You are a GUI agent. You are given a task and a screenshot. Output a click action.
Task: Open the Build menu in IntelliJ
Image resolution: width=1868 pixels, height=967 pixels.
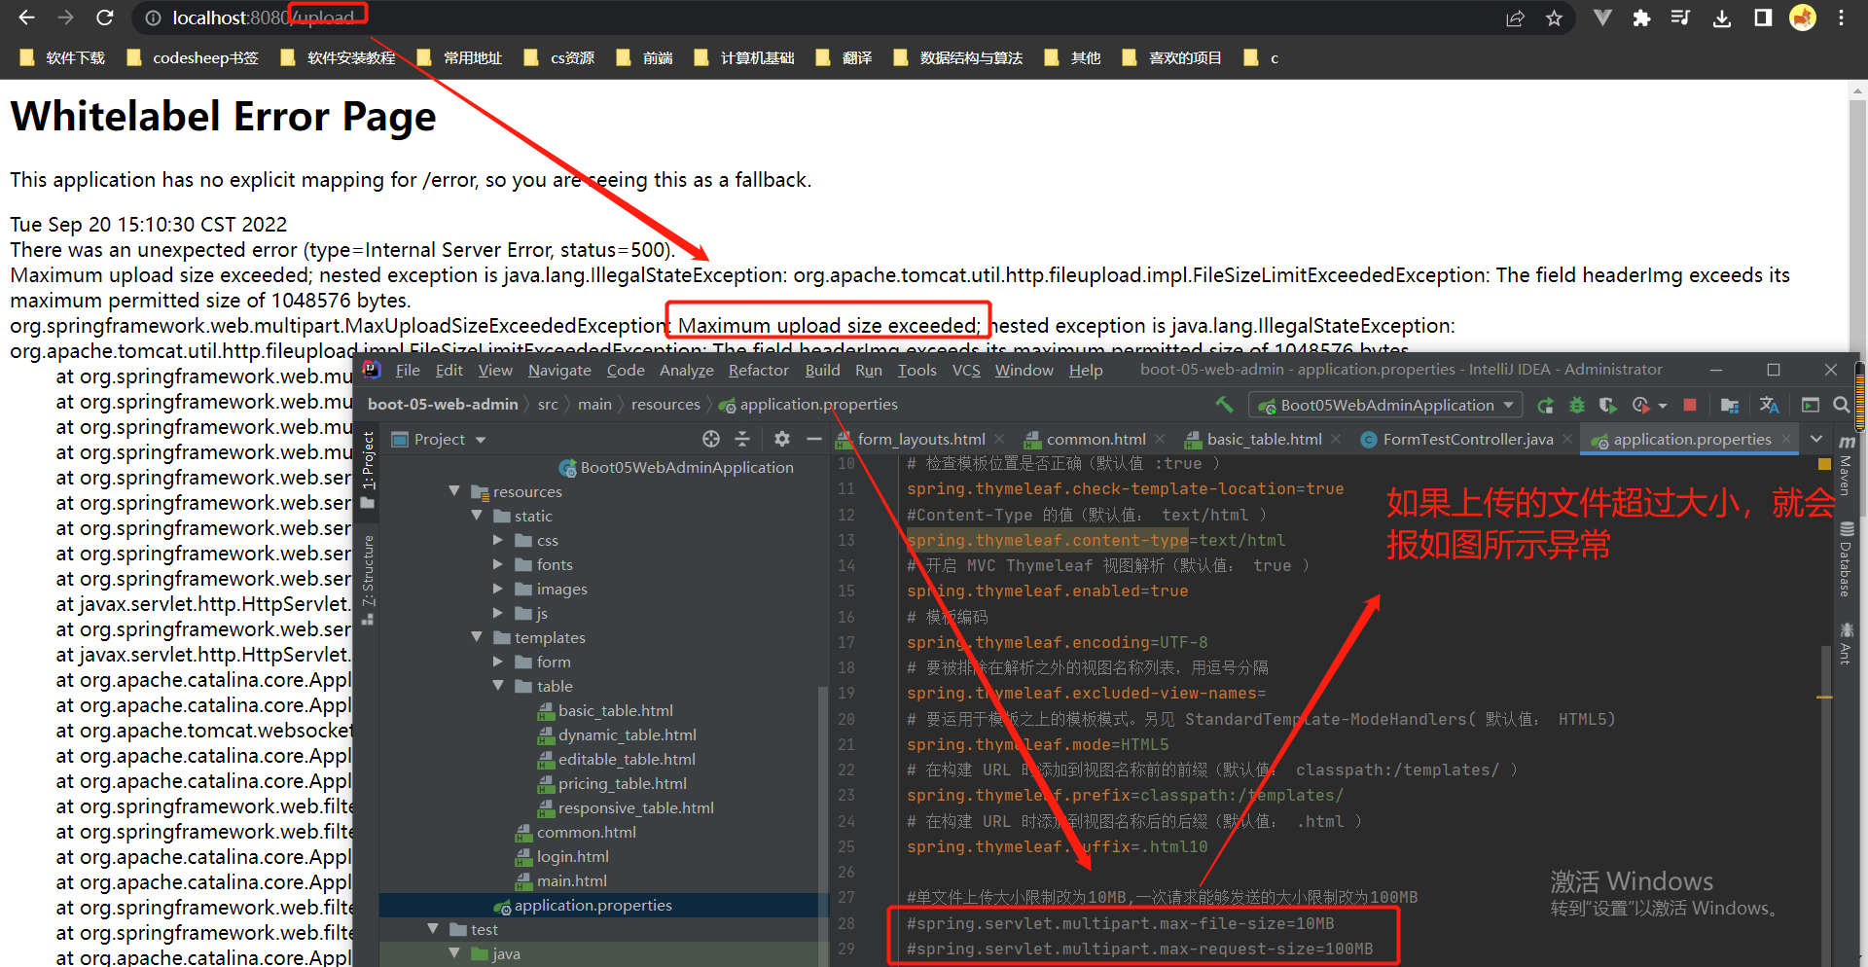[x=822, y=371]
